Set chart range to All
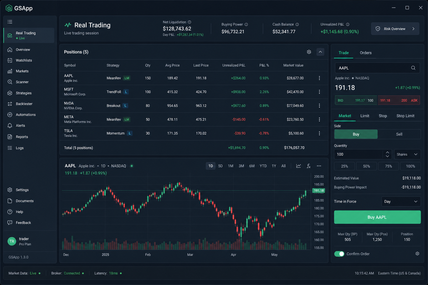Screen dimensions: 428x285 coord(283,166)
